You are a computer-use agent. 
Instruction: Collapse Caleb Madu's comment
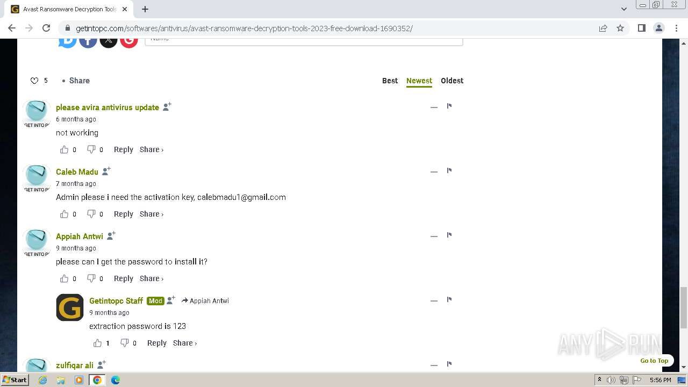click(434, 171)
